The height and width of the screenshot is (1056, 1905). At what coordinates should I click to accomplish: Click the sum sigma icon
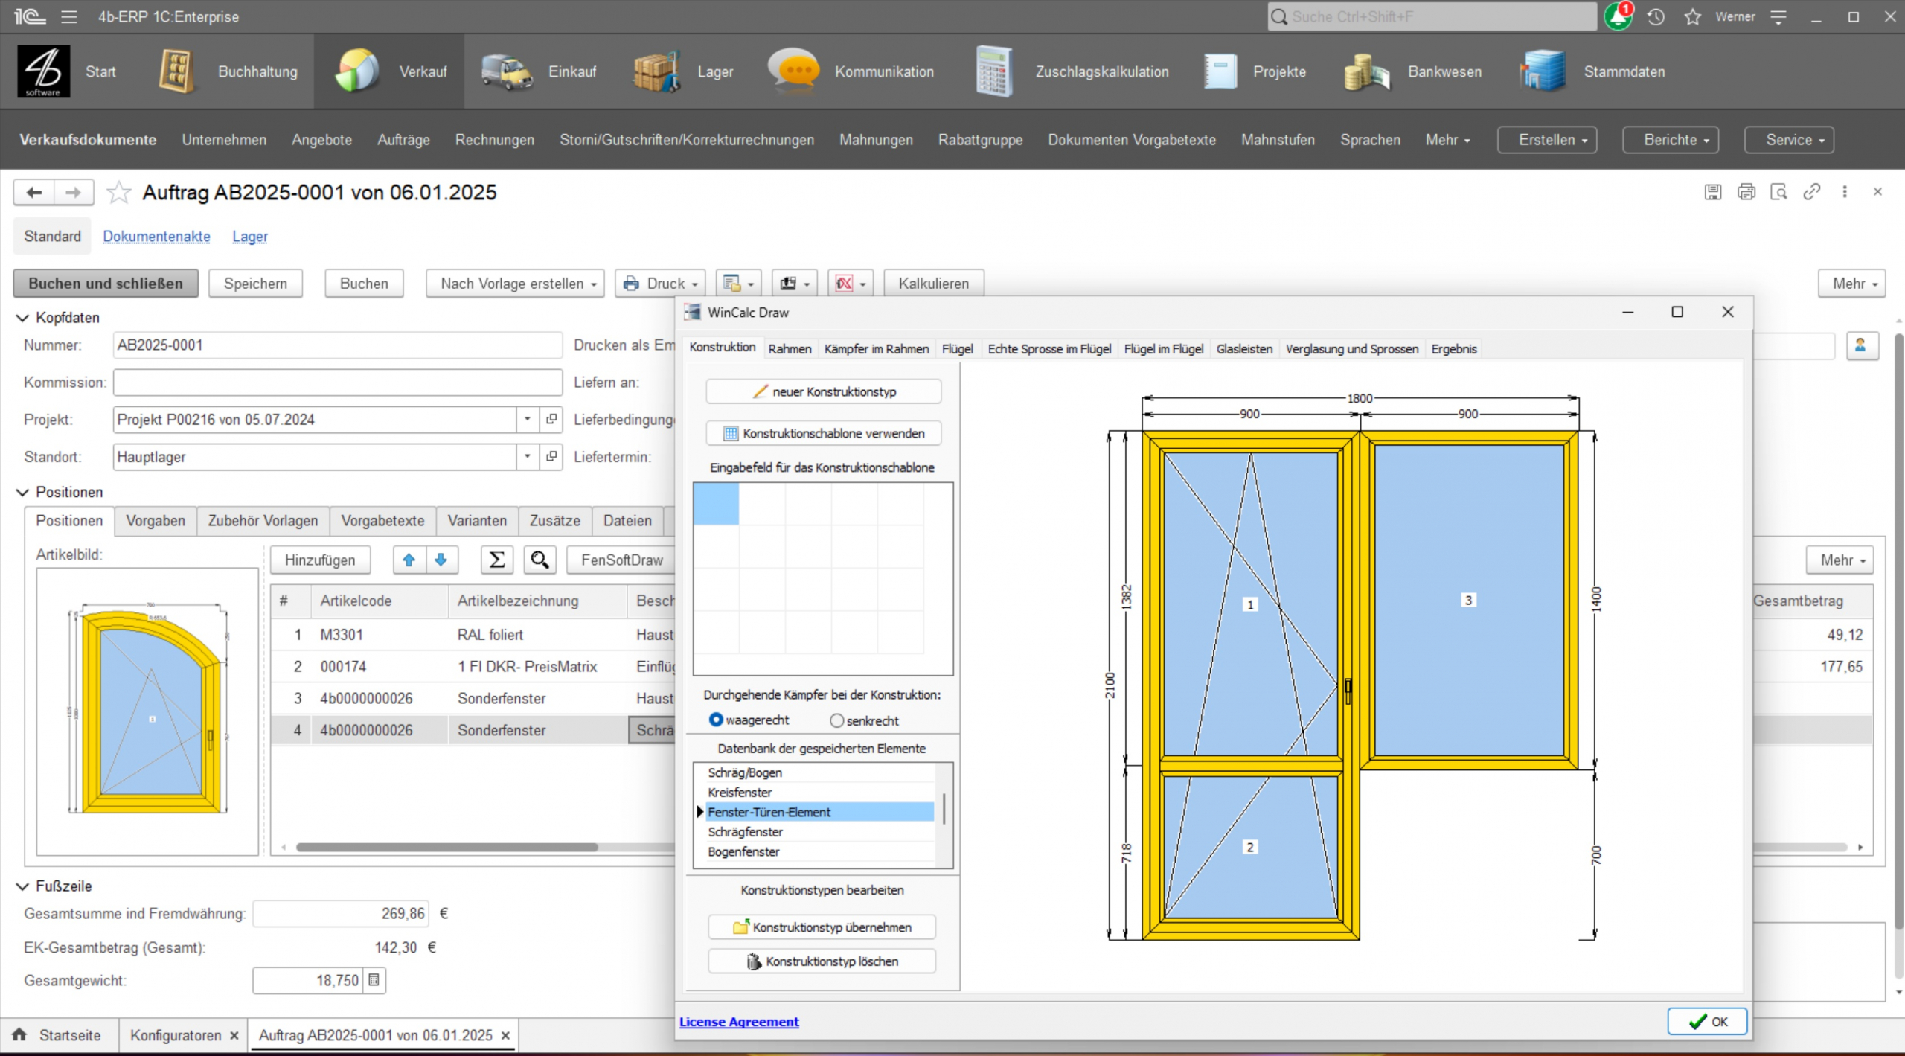coord(497,560)
